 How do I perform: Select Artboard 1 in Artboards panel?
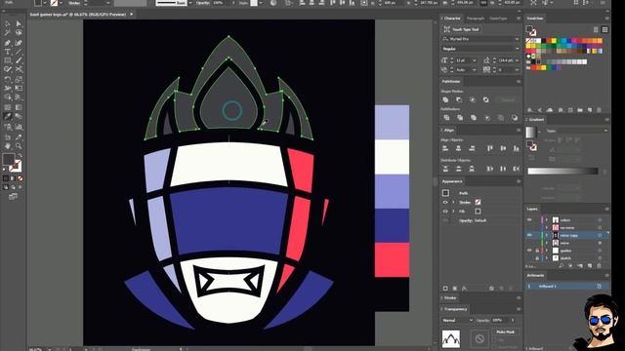pyautogui.click(x=567, y=286)
